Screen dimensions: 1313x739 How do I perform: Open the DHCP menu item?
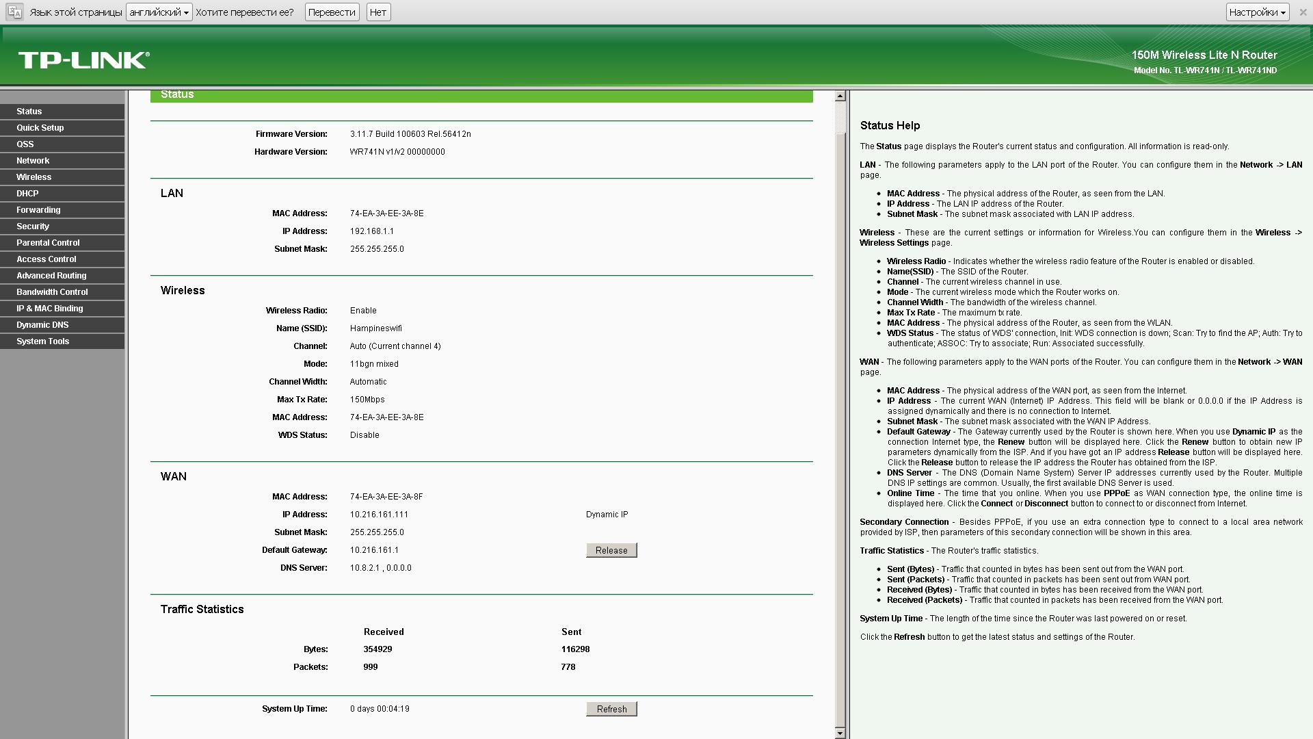(27, 194)
